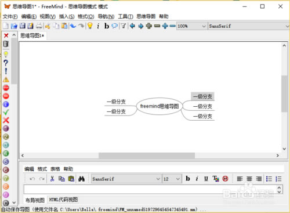
Task: Cut selected node with scissors icon
Action: (x=48, y=26)
